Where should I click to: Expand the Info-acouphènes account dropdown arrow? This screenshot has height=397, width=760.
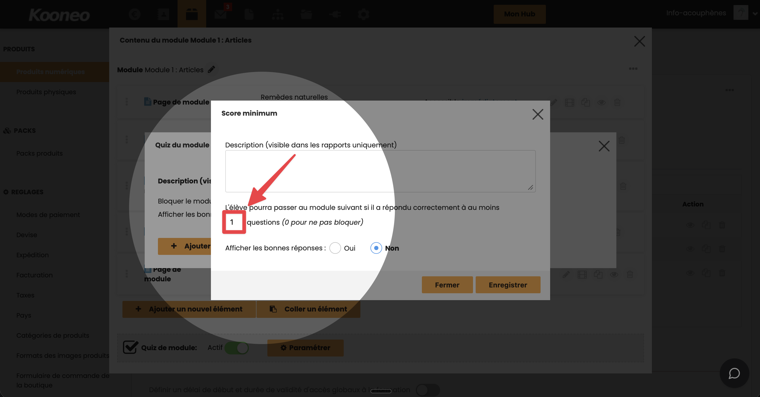click(x=755, y=13)
